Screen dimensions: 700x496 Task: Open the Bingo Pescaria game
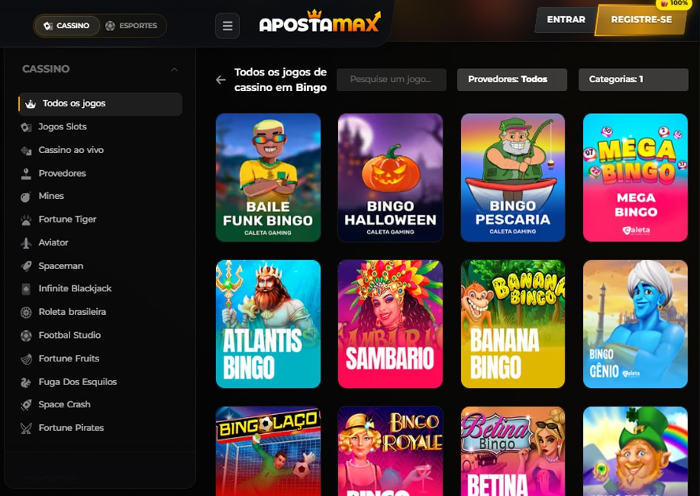pyautogui.click(x=513, y=177)
